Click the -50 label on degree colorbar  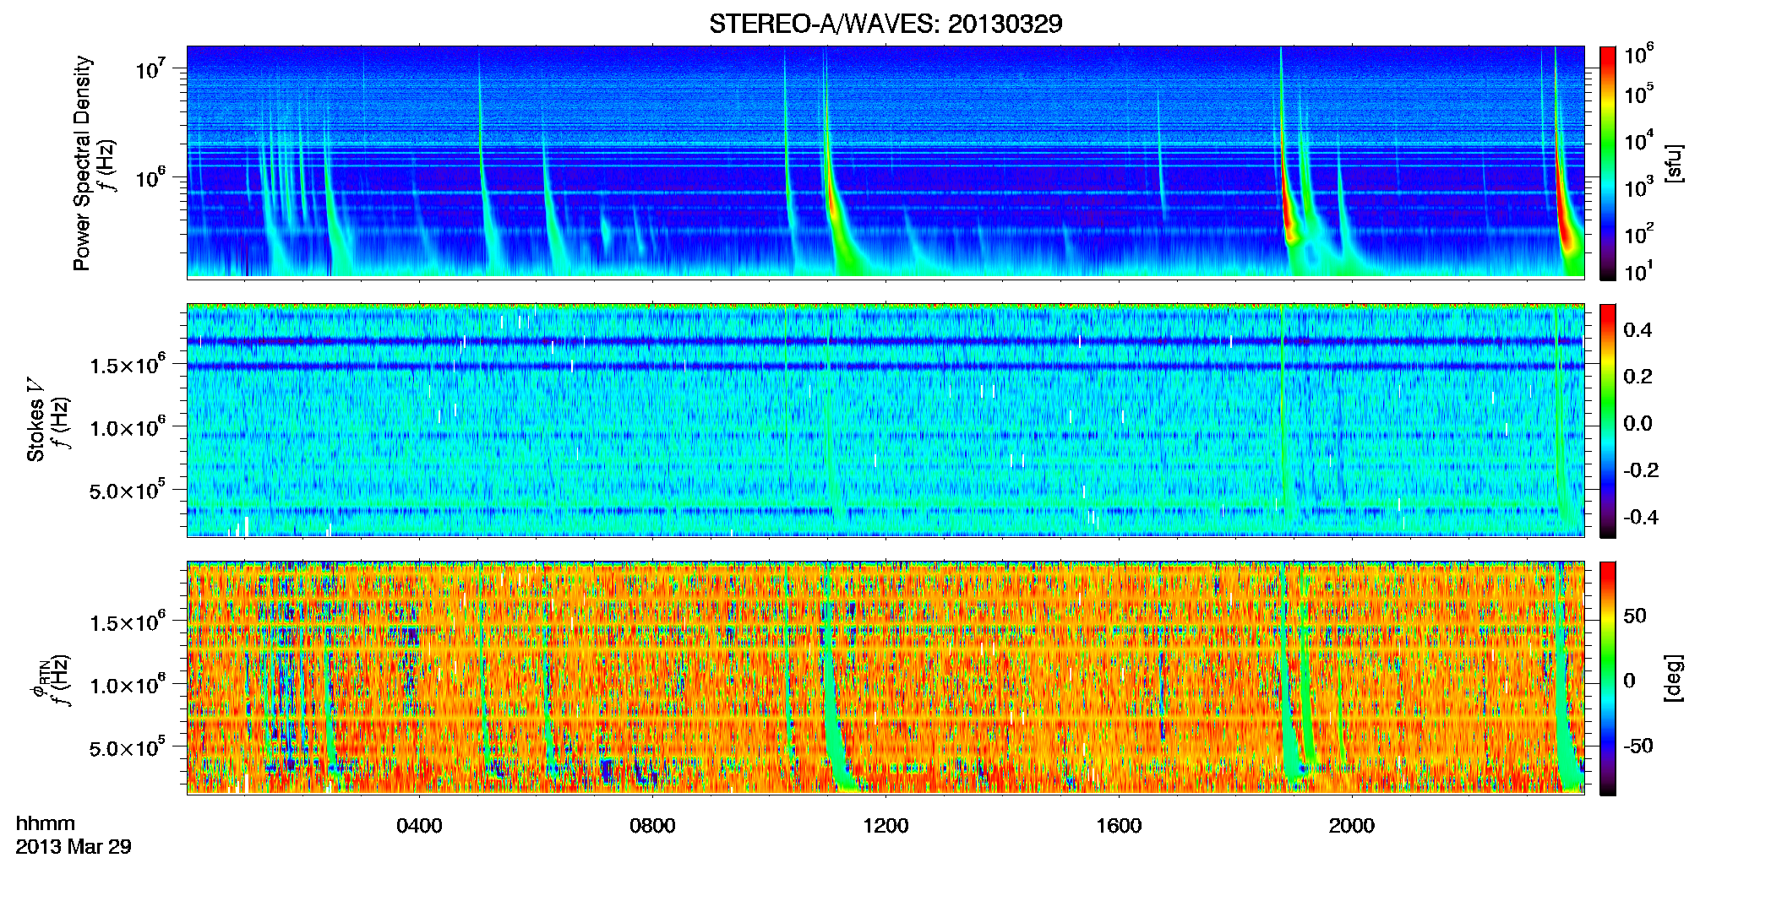tap(1637, 746)
